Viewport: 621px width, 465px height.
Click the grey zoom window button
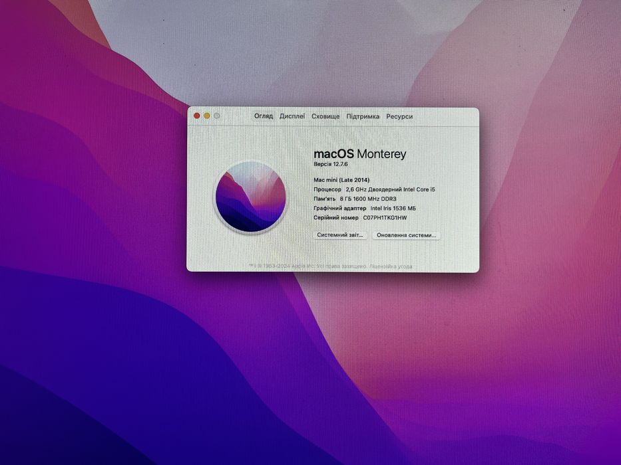point(216,116)
